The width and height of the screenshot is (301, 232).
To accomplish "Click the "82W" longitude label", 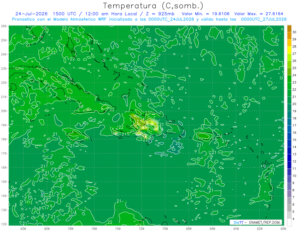I will click(x=23, y=228).
